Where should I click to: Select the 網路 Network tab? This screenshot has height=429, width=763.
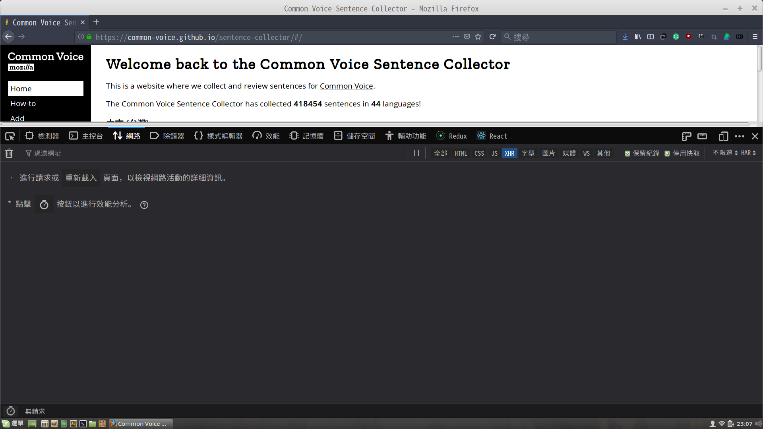(126, 136)
